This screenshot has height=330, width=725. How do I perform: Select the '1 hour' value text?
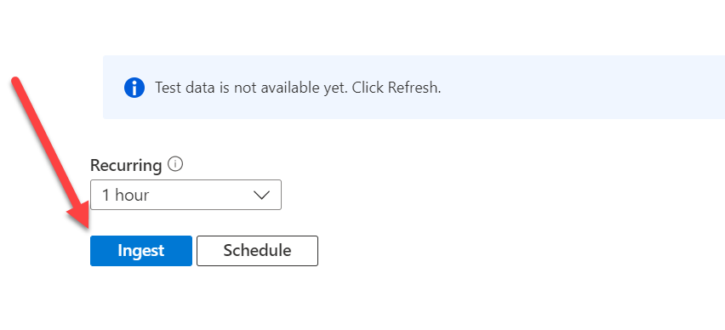click(125, 195)
